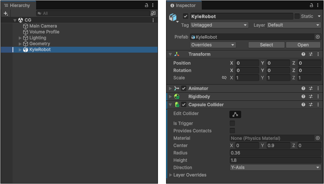The image size is (324, 184).
Task: Expand the Animator component
Action: pos(170,89)
